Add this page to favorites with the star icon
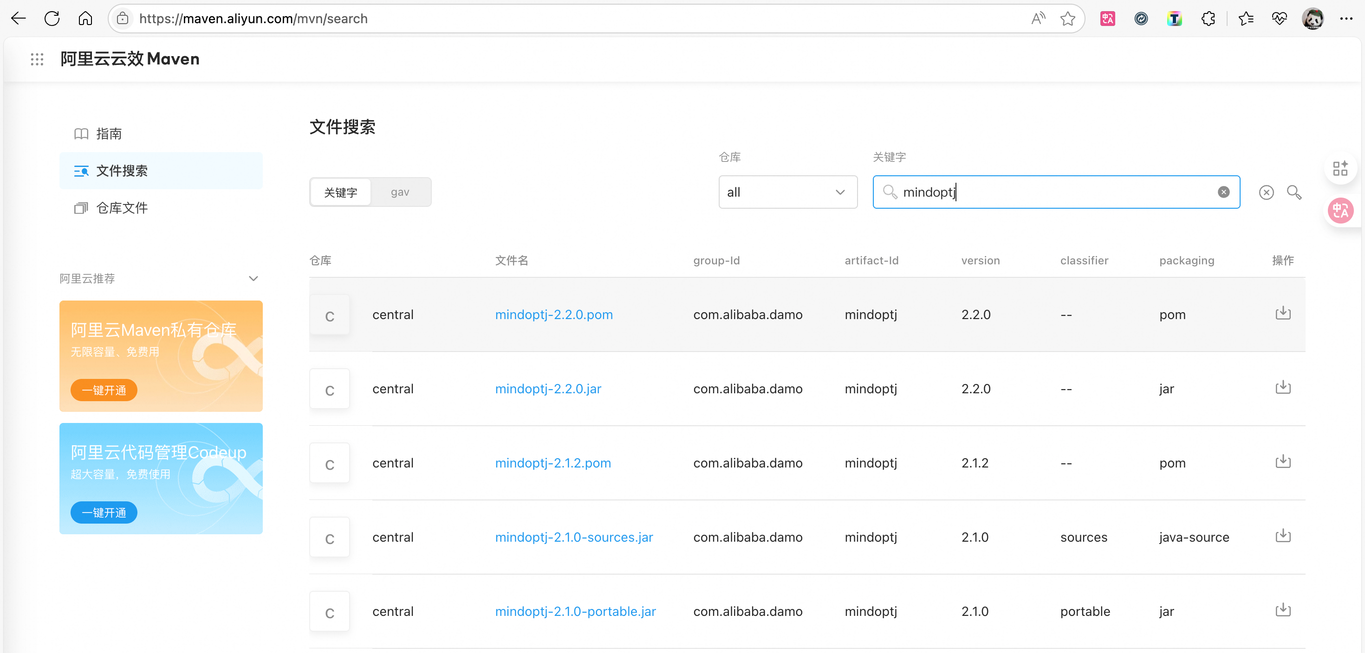Screen dimensions: 1365x653 pos(1067,19)
